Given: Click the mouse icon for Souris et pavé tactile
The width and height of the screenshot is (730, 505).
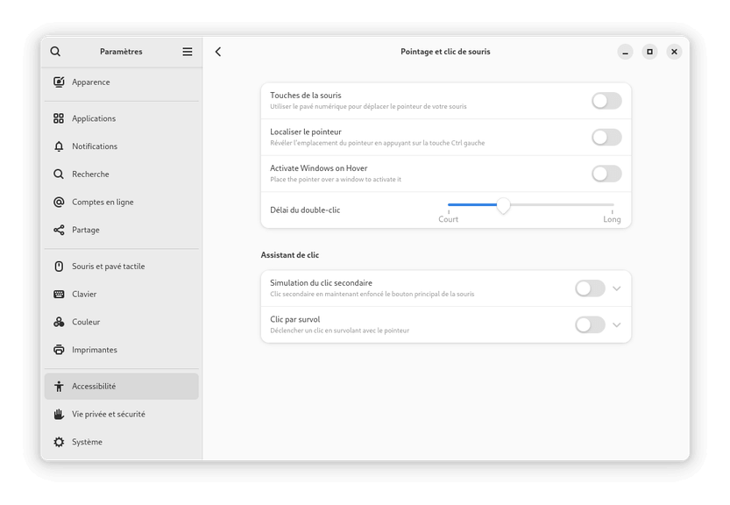Looking at the screenshot, I should pos(59,266).
